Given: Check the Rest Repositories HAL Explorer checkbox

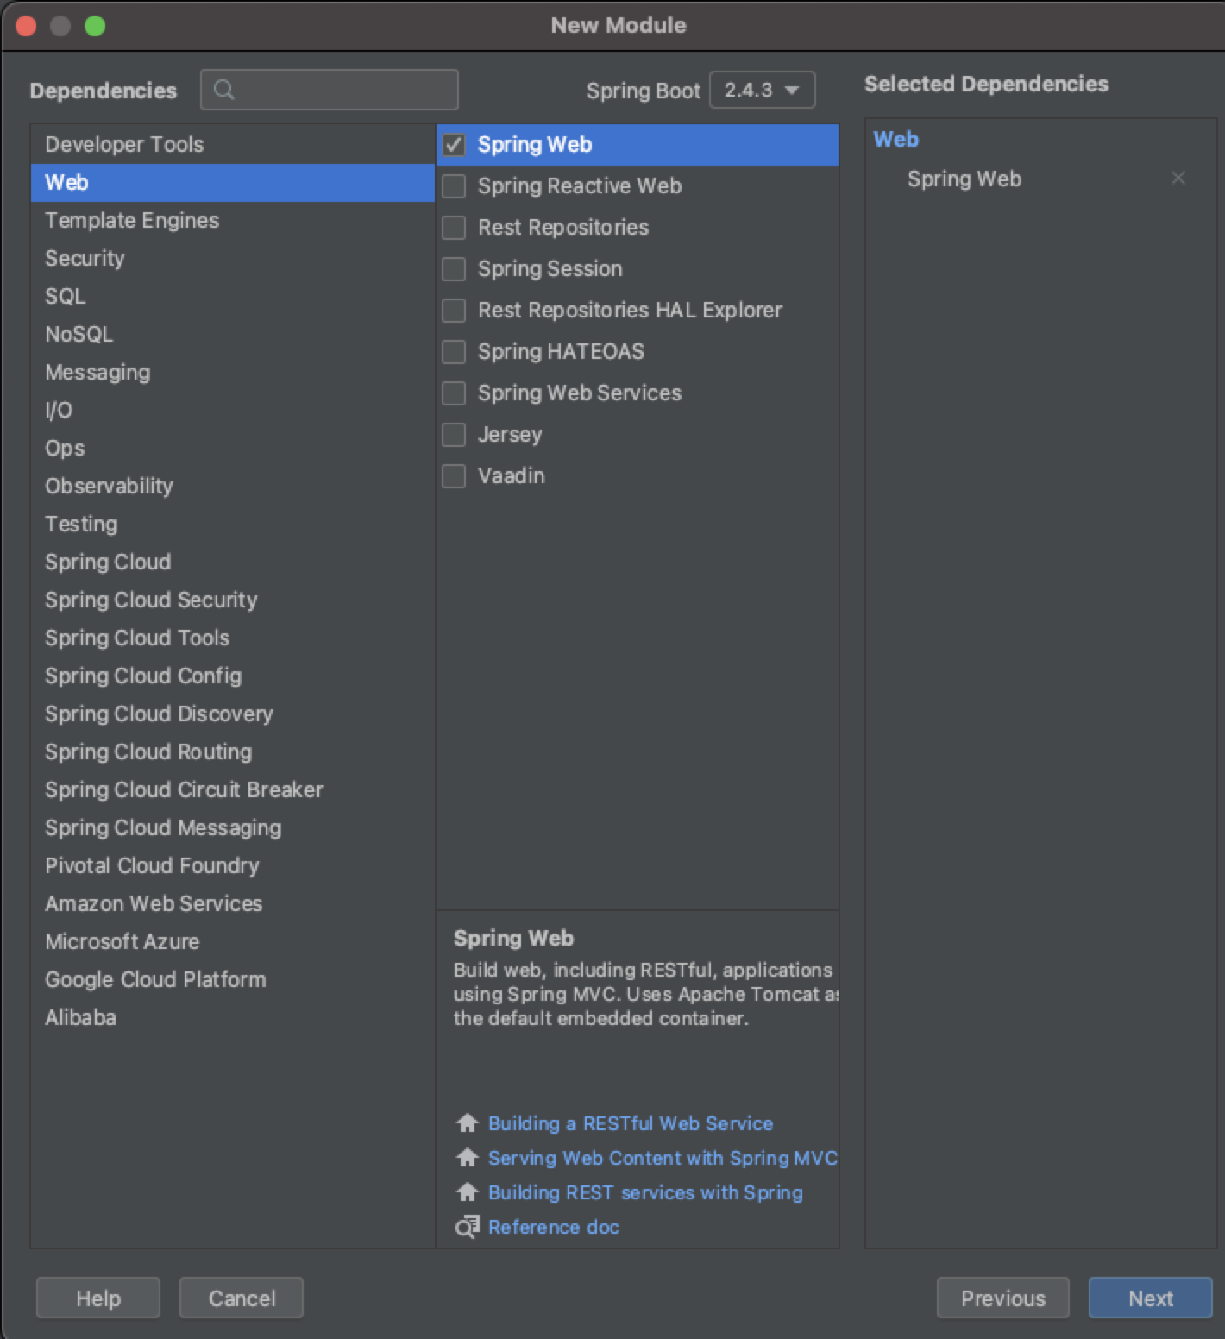Looking at the screenshot, I should click(x=454, y=311).
